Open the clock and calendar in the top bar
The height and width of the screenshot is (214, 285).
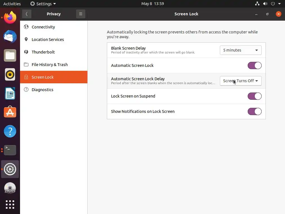(153, 4)
